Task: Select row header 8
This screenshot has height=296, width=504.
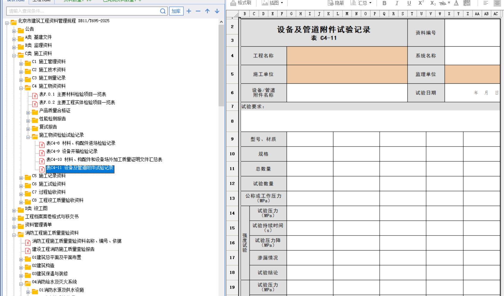Action: 232,121
